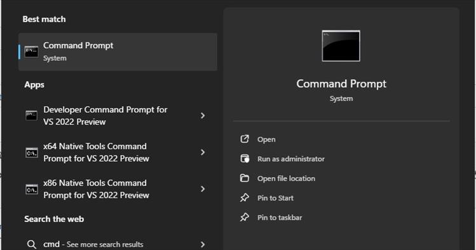Click the pin icon next to Pin to Start
476x250 pixels.
click(245, 198)
